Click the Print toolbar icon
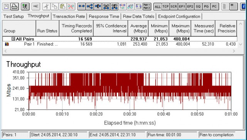This screenshot has width=247, height=140. tap(15, 7)
